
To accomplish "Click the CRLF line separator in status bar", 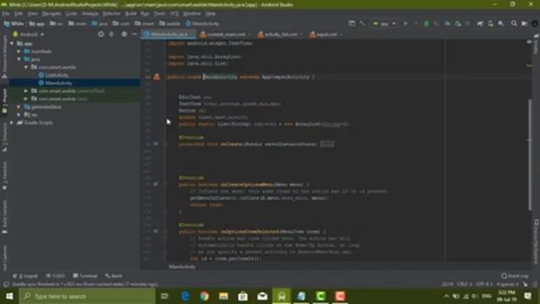I will [464, 285].
